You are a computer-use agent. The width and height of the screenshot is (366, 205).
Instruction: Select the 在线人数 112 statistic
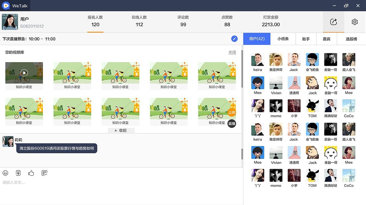[139, 21]
